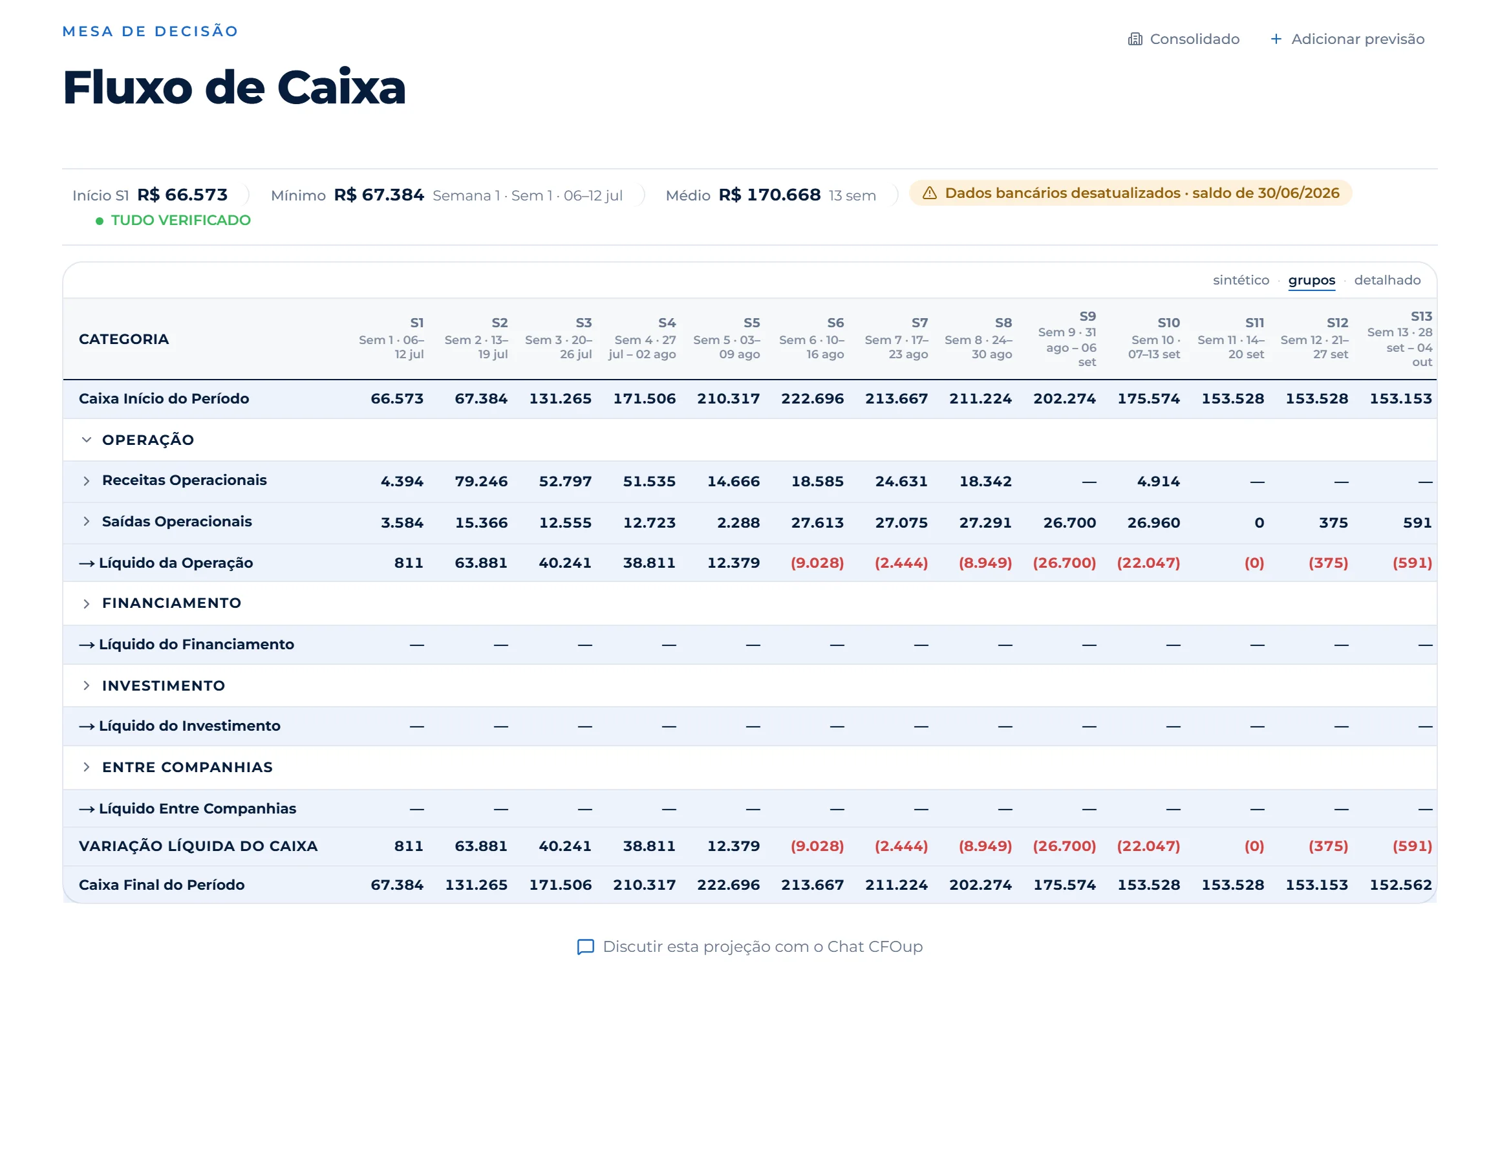Viewport: 1500px width, 1164px height.
Task: Click the Saídas Operacionais row label
Action: click(177, 521)
